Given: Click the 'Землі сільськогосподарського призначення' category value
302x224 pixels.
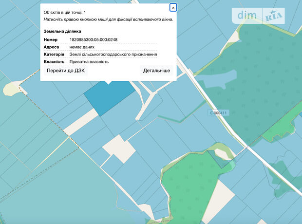Looking at the screenshot, I should click(113, 55).
